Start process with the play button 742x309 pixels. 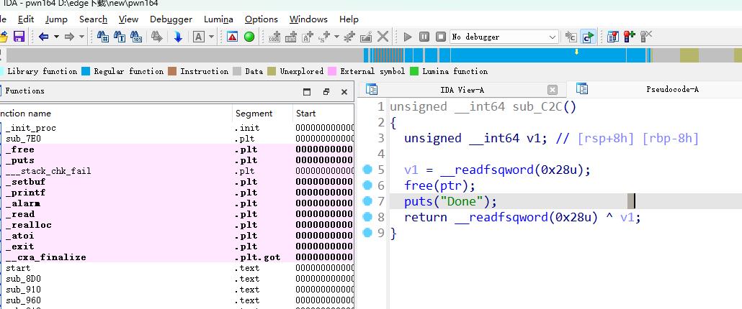pyautogui.click(x=408, y=37)
